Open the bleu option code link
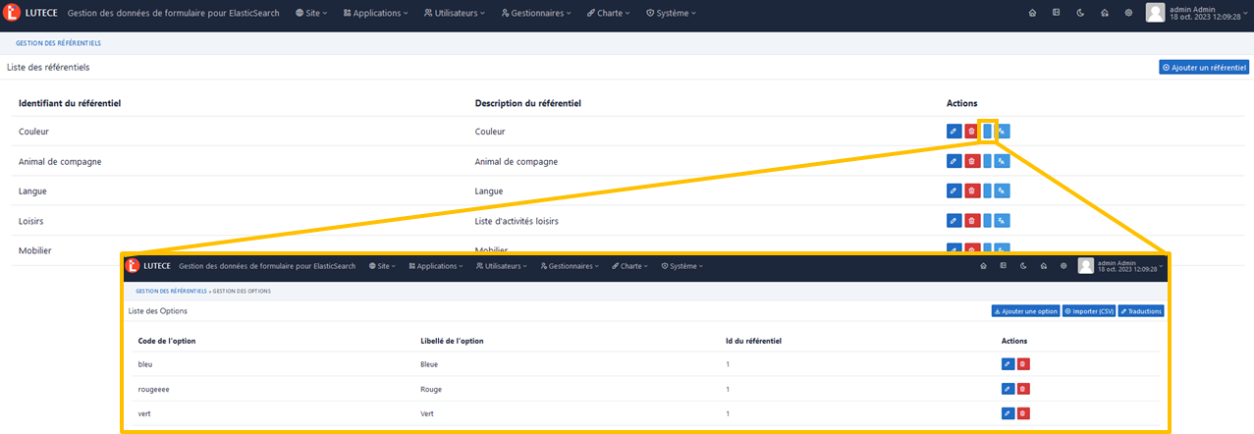 click(x=145, y=363)
